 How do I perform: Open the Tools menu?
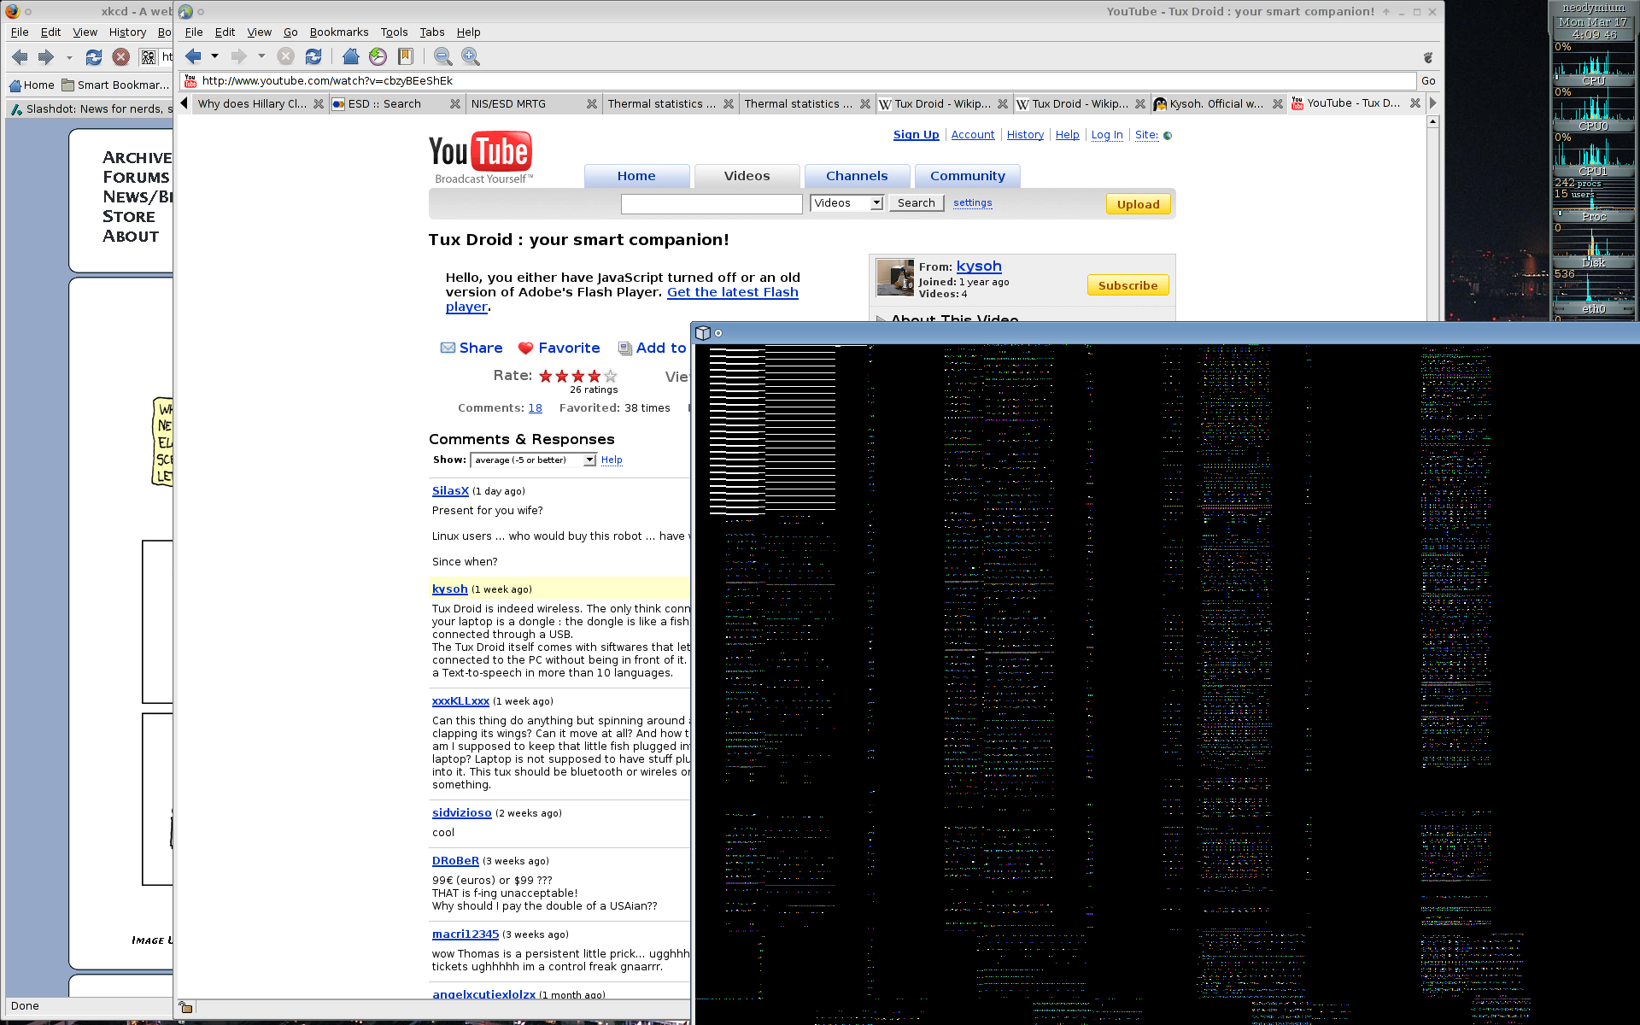(394, 32)
